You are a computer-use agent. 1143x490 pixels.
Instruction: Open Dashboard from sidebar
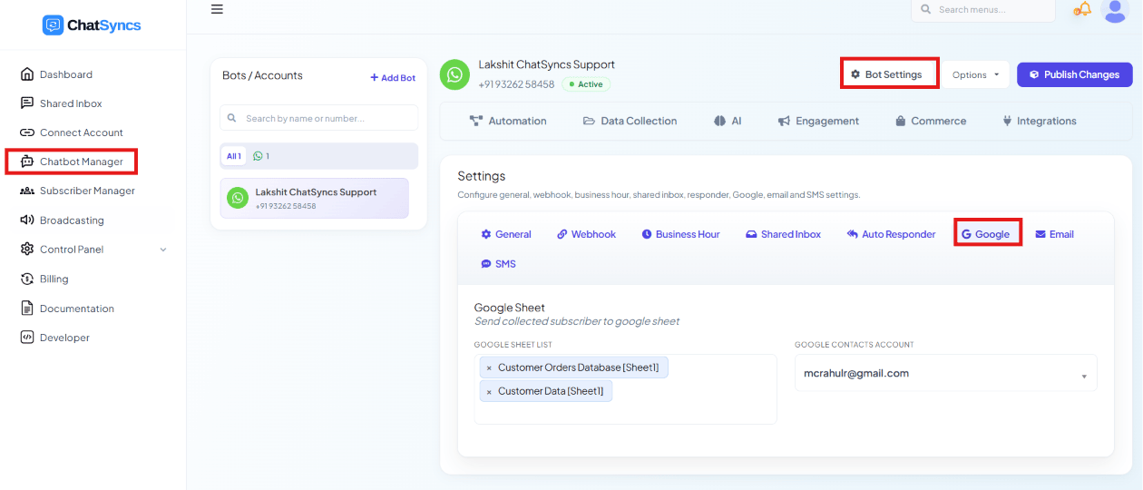(x=66, y=74)
